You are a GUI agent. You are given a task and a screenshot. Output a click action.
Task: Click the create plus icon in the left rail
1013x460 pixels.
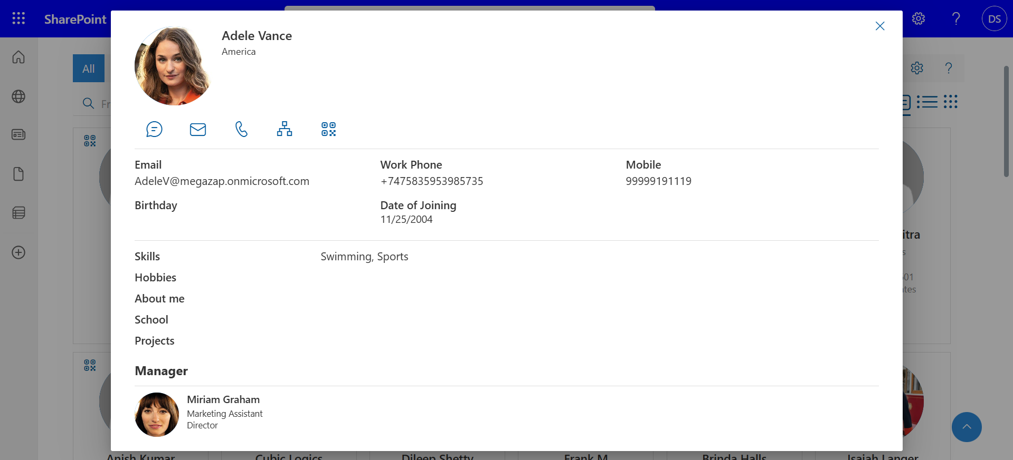(x=18, y=252)
